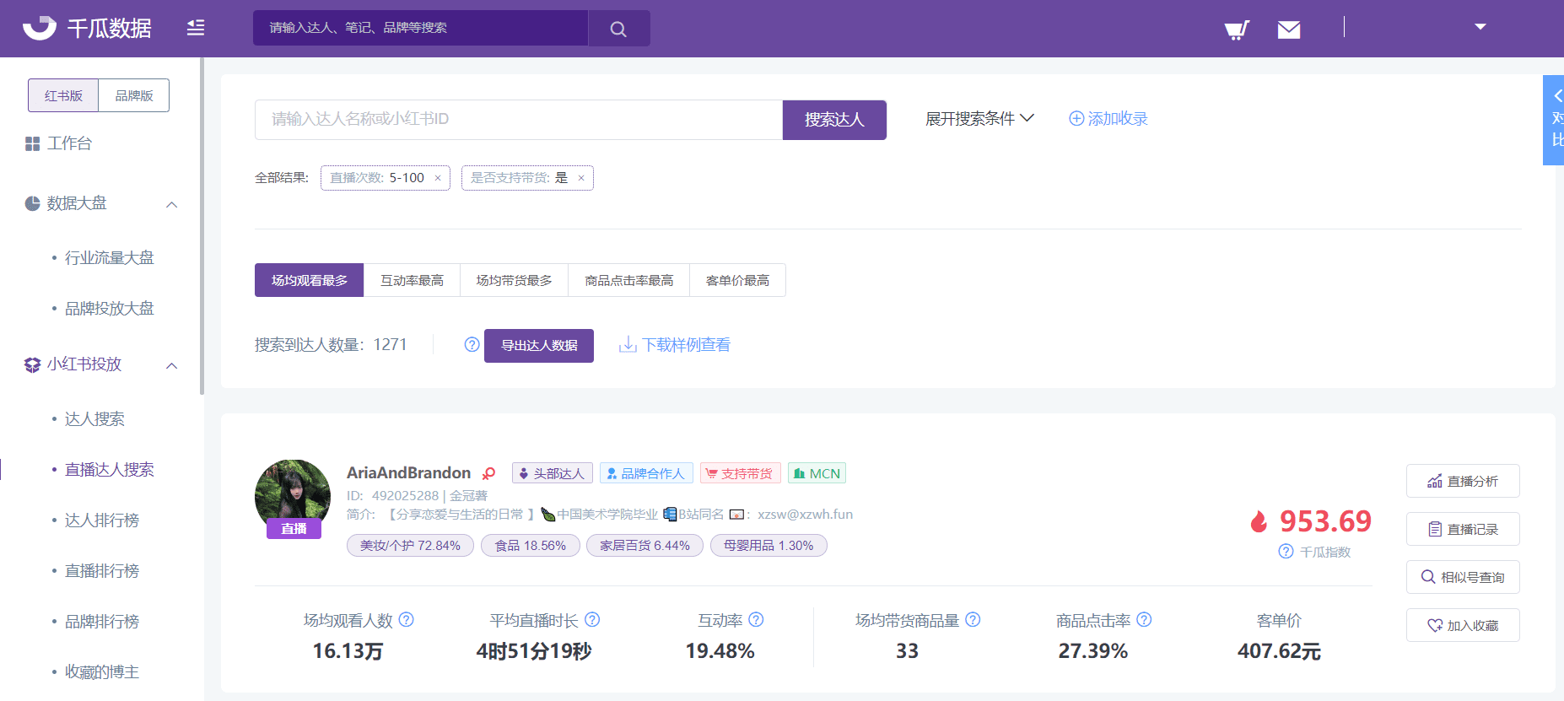Expand 展开搜索条件 dropdown

[979, 119]
